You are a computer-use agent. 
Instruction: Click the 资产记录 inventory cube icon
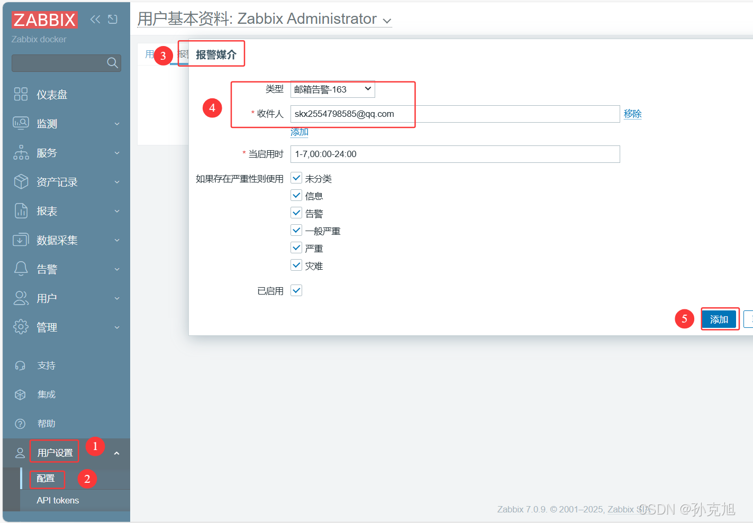click(x=21, y=181)
